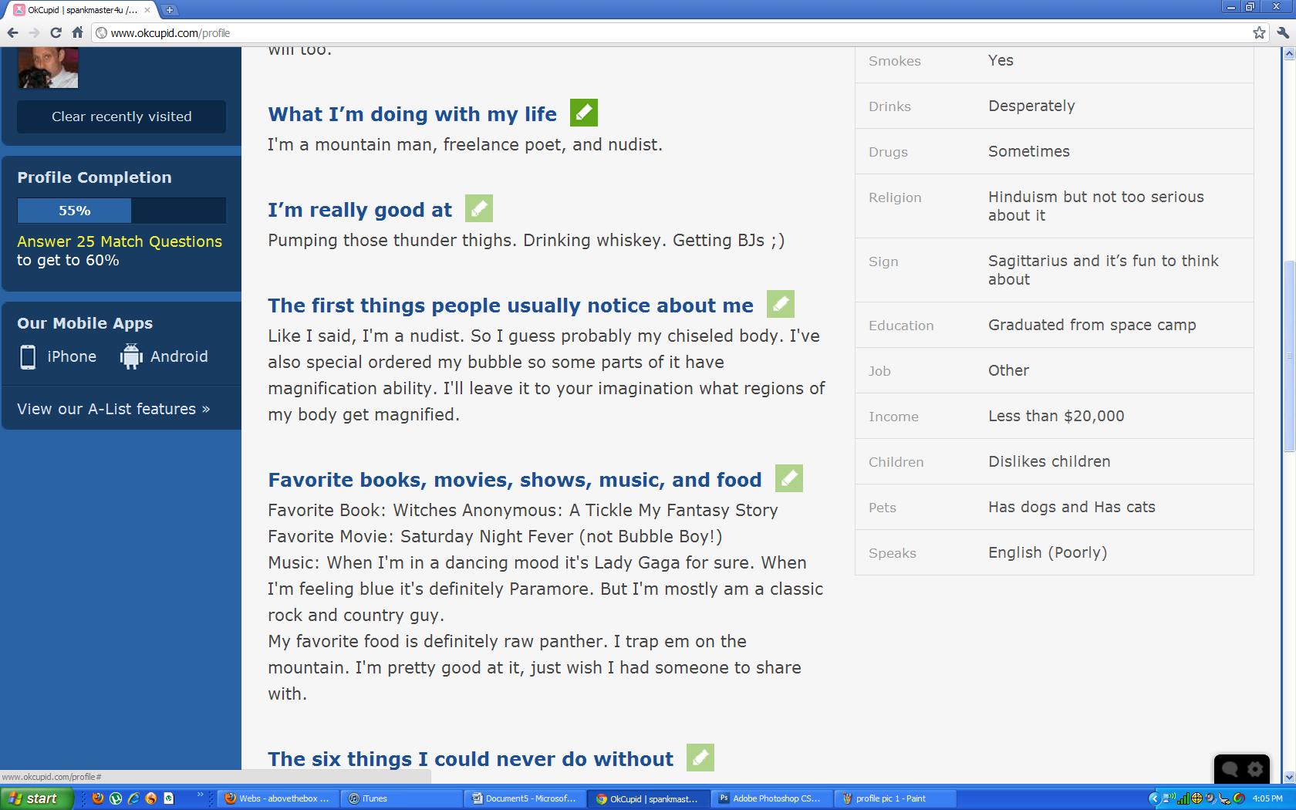Edit "The first things people usually notice about me"
The image size is (1296, 810).
click(x=780, y=304)
